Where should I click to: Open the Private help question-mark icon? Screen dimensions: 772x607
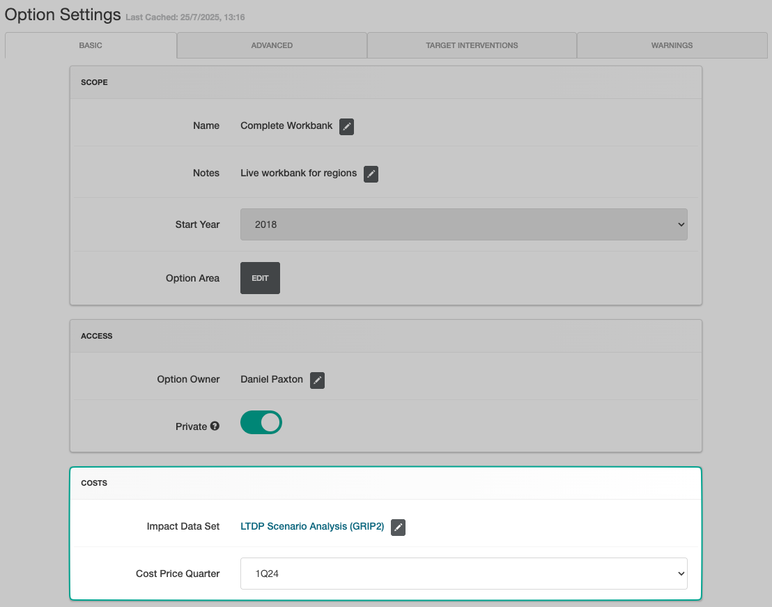[214, 422]
